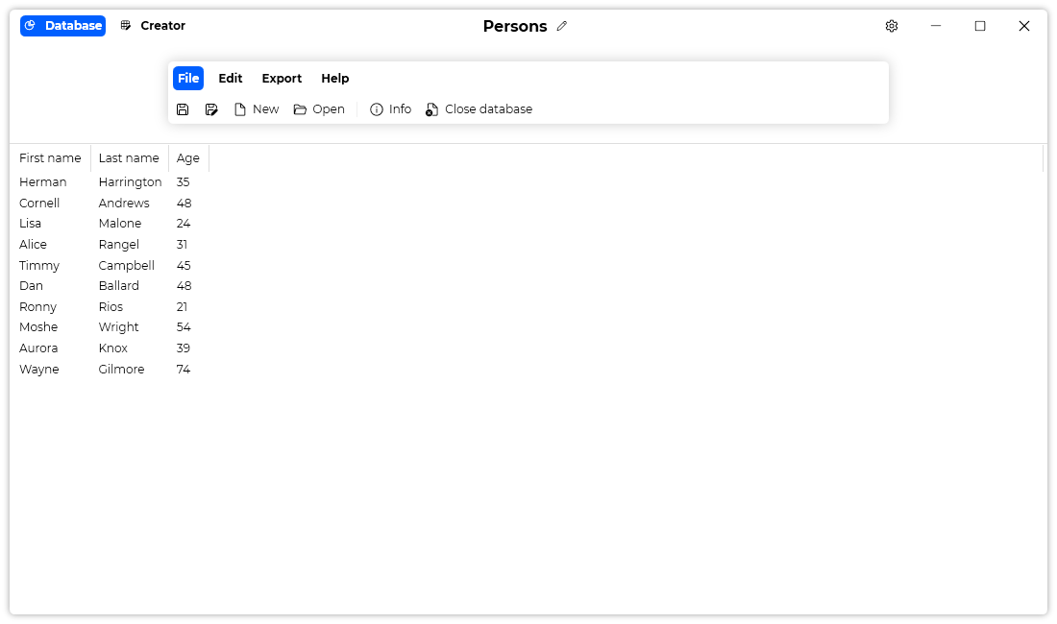Select the cell Campbell

(x=127, y=265)
